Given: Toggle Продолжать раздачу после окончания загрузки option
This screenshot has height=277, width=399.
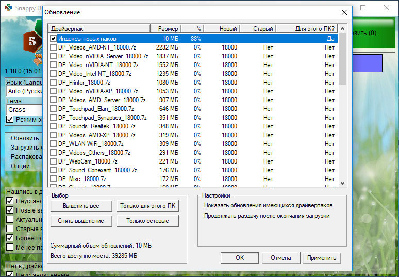Looking at the screenshot, I should pos(267,216).
